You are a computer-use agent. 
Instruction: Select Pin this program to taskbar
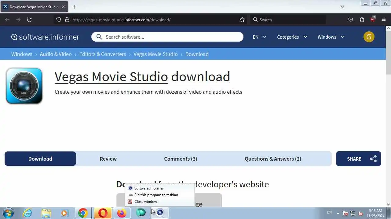pos(159,195)
